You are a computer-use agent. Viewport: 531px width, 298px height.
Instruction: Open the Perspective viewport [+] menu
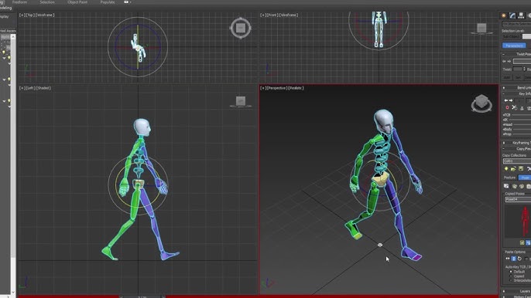pyautogui.click(x=263, y=88)
